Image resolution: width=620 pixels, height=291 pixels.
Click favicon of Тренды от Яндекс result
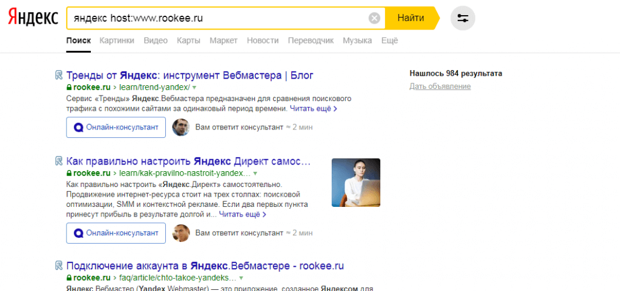59,75
